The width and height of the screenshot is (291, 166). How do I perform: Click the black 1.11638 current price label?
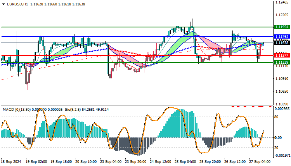(x=282, y=42)
